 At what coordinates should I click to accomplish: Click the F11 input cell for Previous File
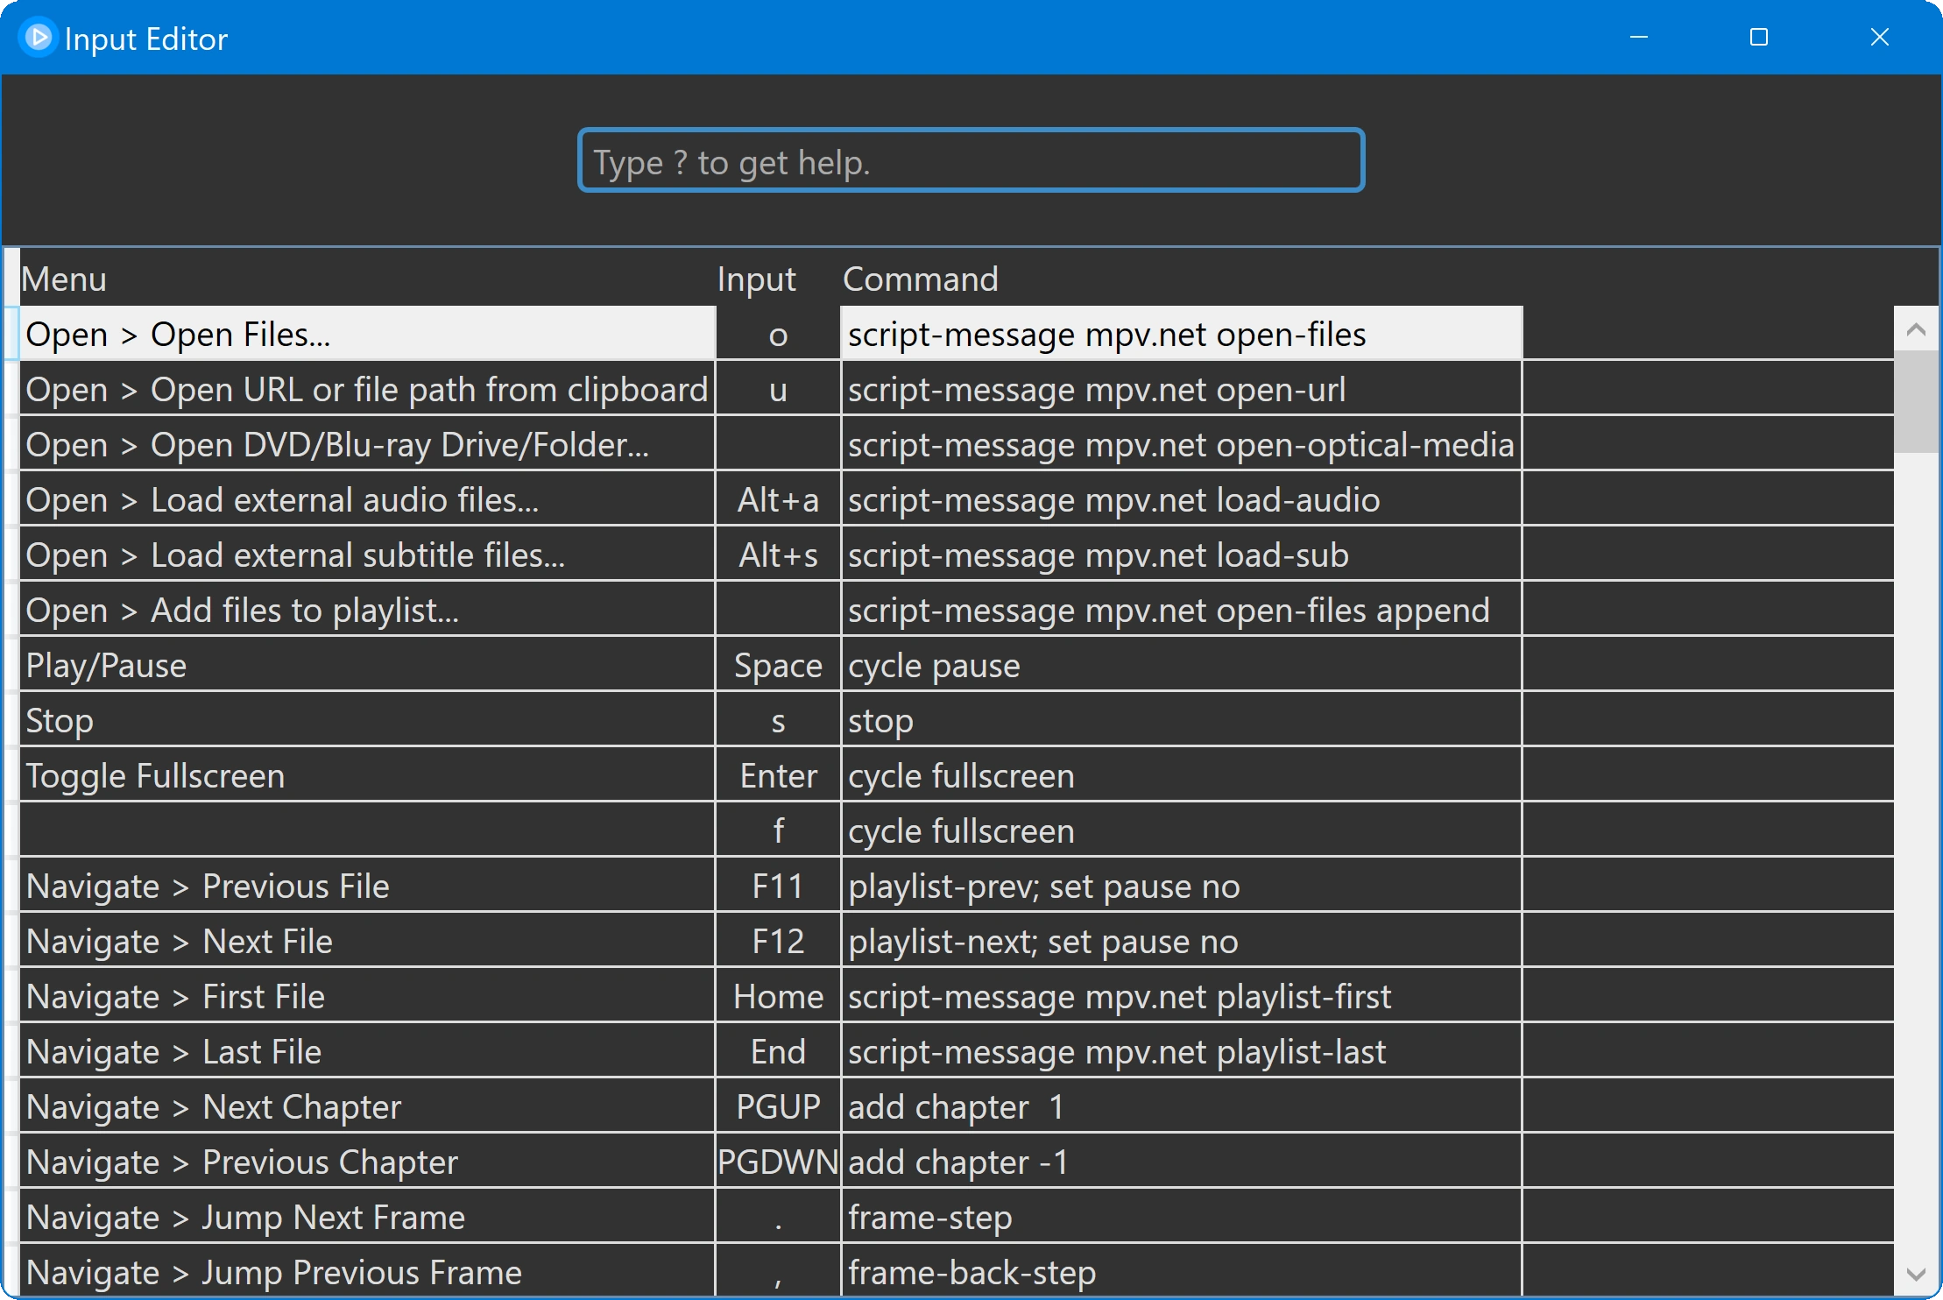[x=778, y=887]
